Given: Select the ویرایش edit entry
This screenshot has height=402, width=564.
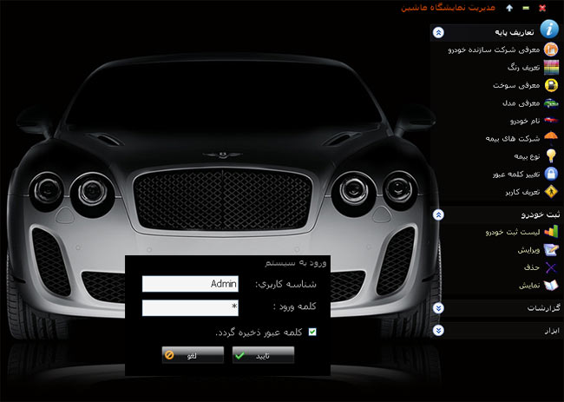Looking at the screenshot, I should coord(528,250).
